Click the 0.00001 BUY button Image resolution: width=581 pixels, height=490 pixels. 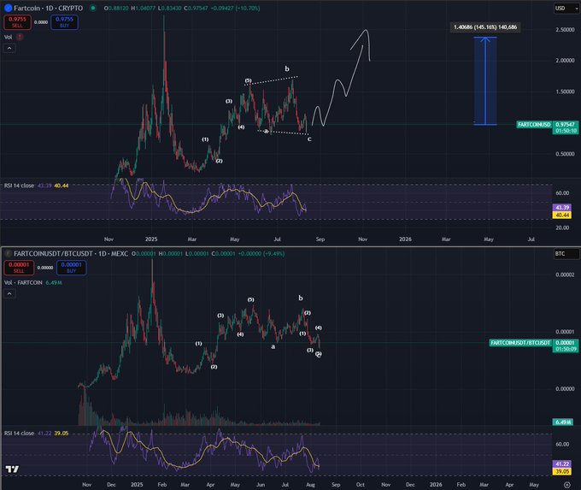[71, 268]
